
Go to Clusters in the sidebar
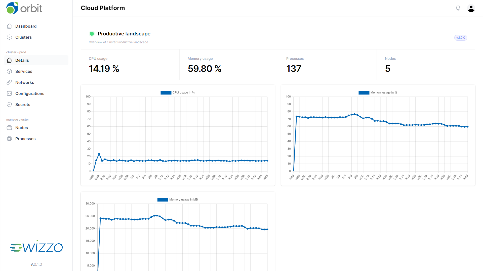36,37
